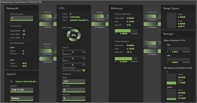
Task: Click the Network Users value box showing 2
Action: pyautogui.click(x=22, y=18)
